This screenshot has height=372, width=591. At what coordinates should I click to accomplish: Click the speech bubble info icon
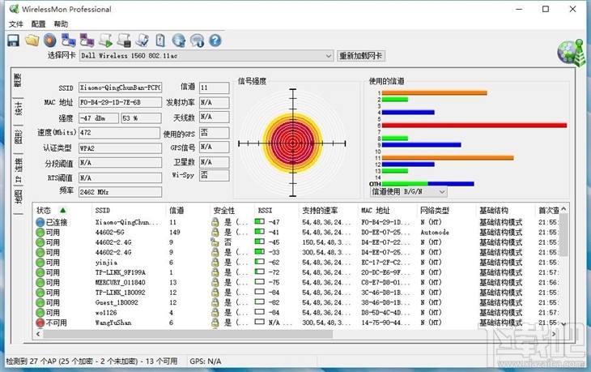(197, 41)
